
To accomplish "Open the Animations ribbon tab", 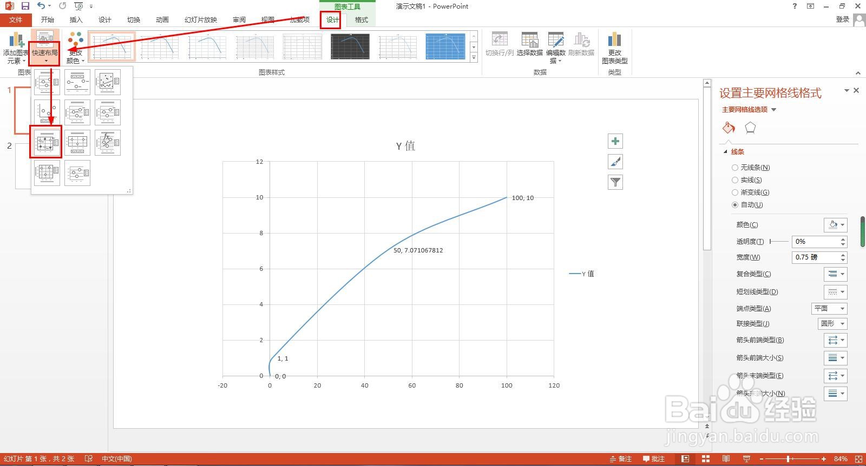I will [x=162, y=20].
